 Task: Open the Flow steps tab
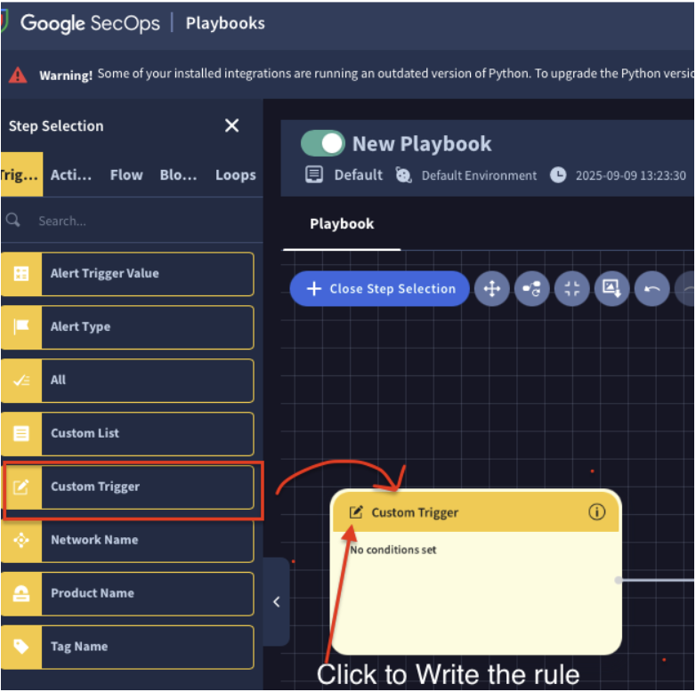126,175
